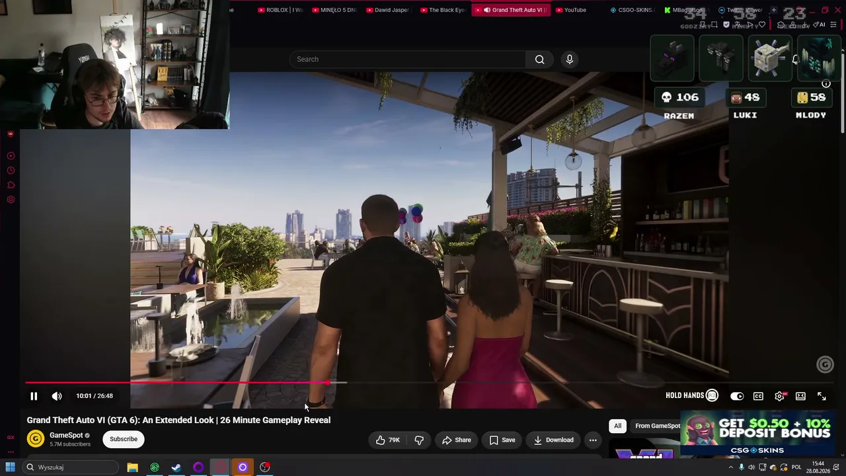
Task: Switch to the ROBLOX browser tab
Action: click(280, 10)
